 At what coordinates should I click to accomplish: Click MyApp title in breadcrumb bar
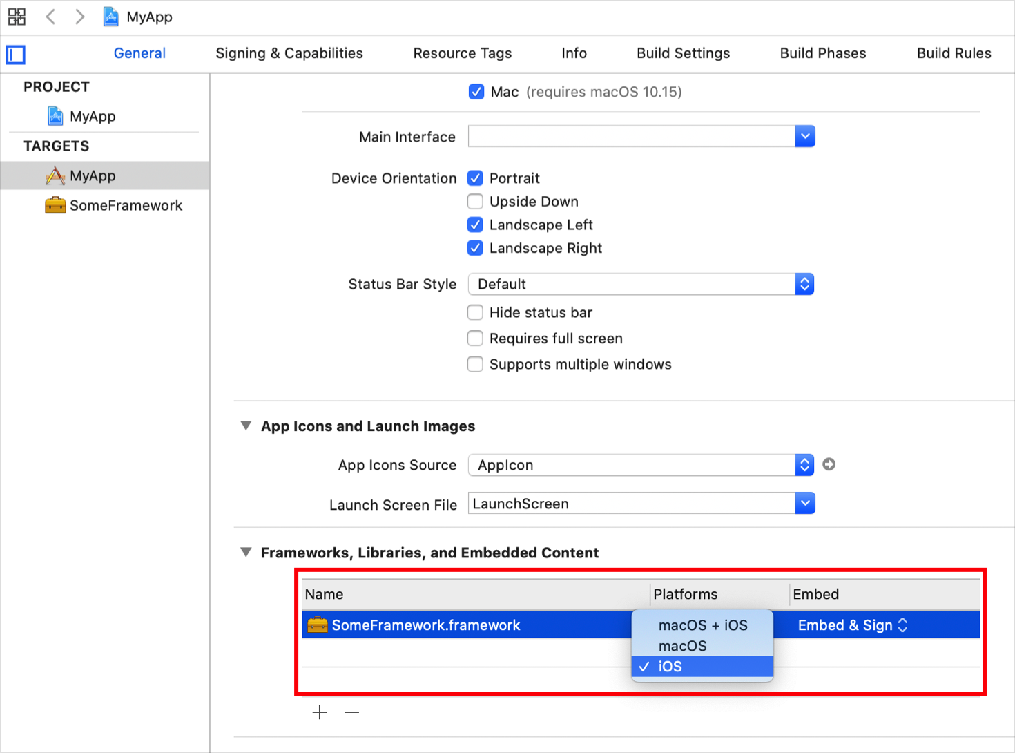pos(150,17)
